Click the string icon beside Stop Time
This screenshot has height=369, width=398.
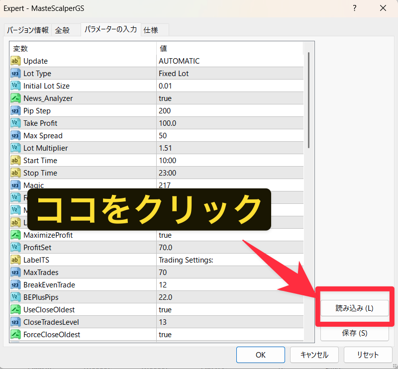coord(15,173)
